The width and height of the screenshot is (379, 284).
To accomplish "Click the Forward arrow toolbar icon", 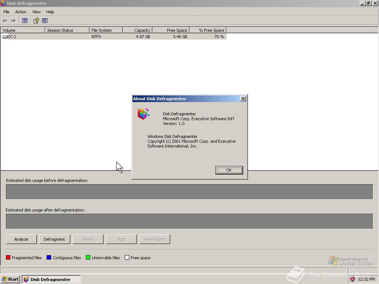I will pos(13,21).
